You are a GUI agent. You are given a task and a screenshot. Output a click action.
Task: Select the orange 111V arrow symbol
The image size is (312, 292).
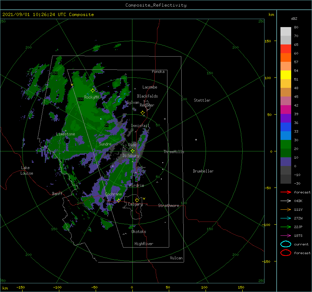coord(286,209)
